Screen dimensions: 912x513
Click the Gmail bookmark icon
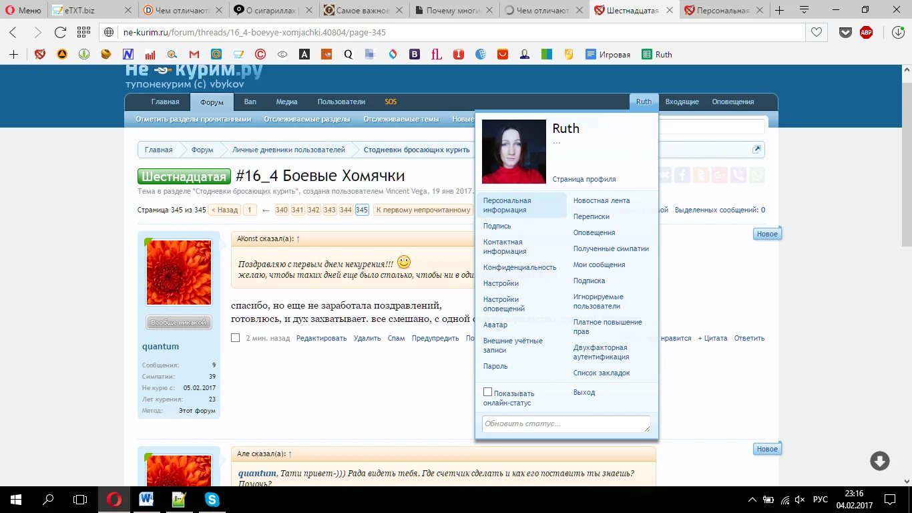click(x=194, y=55)
